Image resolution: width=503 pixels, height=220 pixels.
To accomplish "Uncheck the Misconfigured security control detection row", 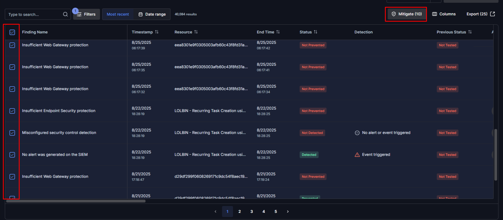I will [x=12, y=133].
